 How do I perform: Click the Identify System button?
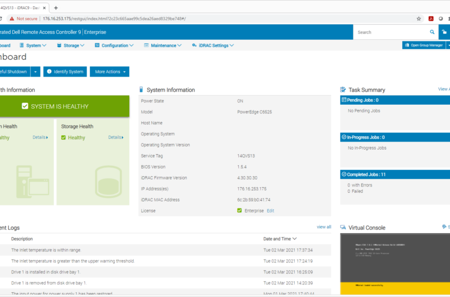click(x=65, y=71)
